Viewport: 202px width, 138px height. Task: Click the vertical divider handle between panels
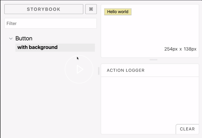tap(99, 71)
